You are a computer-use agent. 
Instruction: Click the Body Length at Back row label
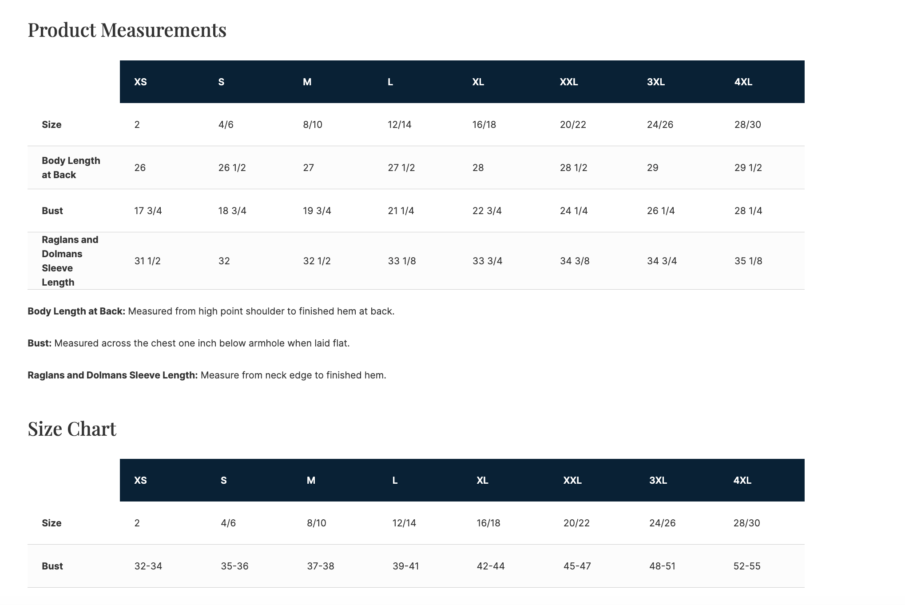point(71,167)
